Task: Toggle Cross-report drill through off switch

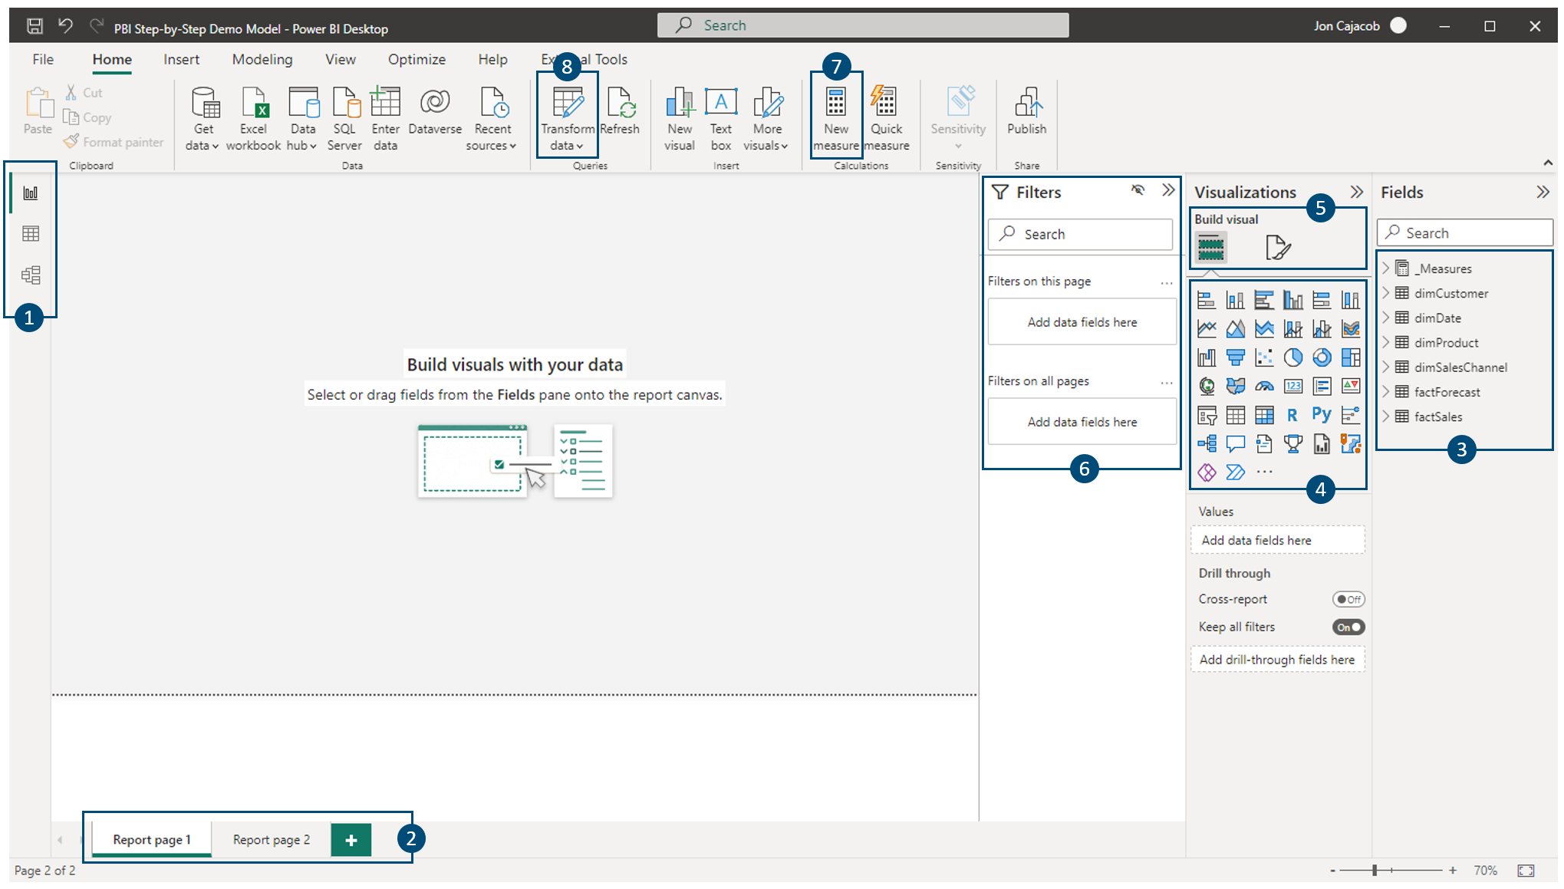Action: click(1348, 599)
